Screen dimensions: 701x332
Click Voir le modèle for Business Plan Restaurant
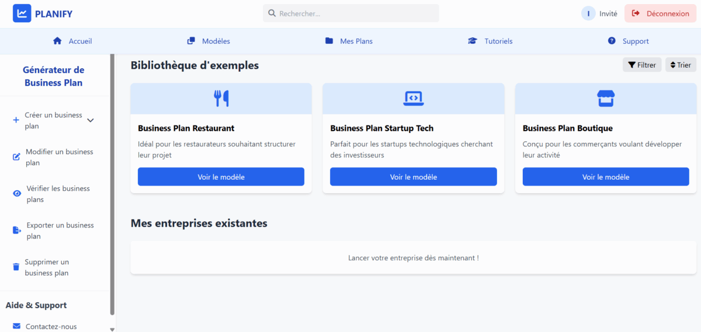(x=221, y=177)
